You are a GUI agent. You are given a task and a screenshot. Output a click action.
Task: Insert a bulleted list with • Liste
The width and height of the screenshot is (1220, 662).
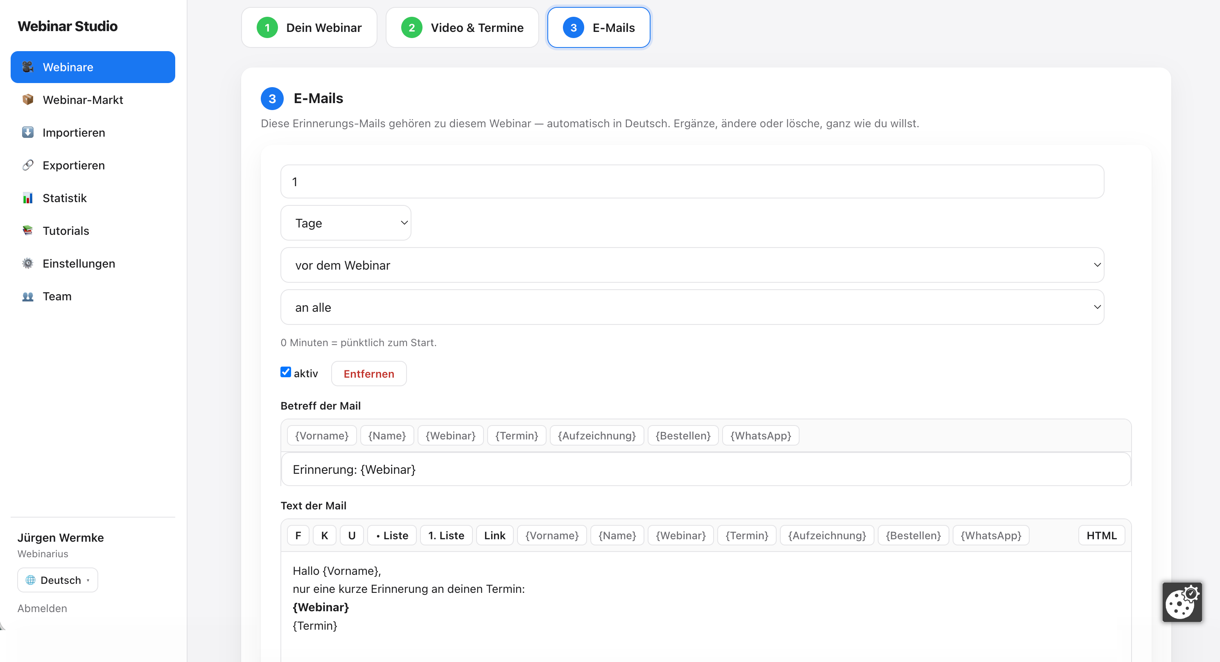pos(392,535)
